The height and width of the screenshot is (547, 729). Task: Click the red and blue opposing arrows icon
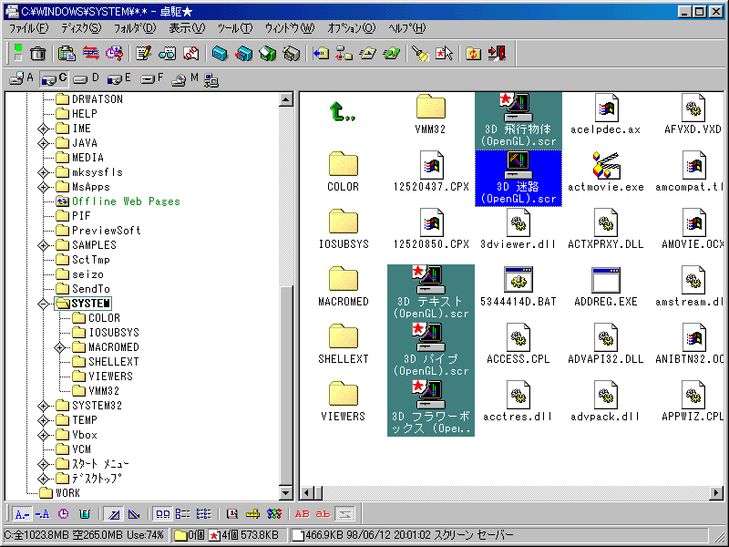[x=90, y=54]
